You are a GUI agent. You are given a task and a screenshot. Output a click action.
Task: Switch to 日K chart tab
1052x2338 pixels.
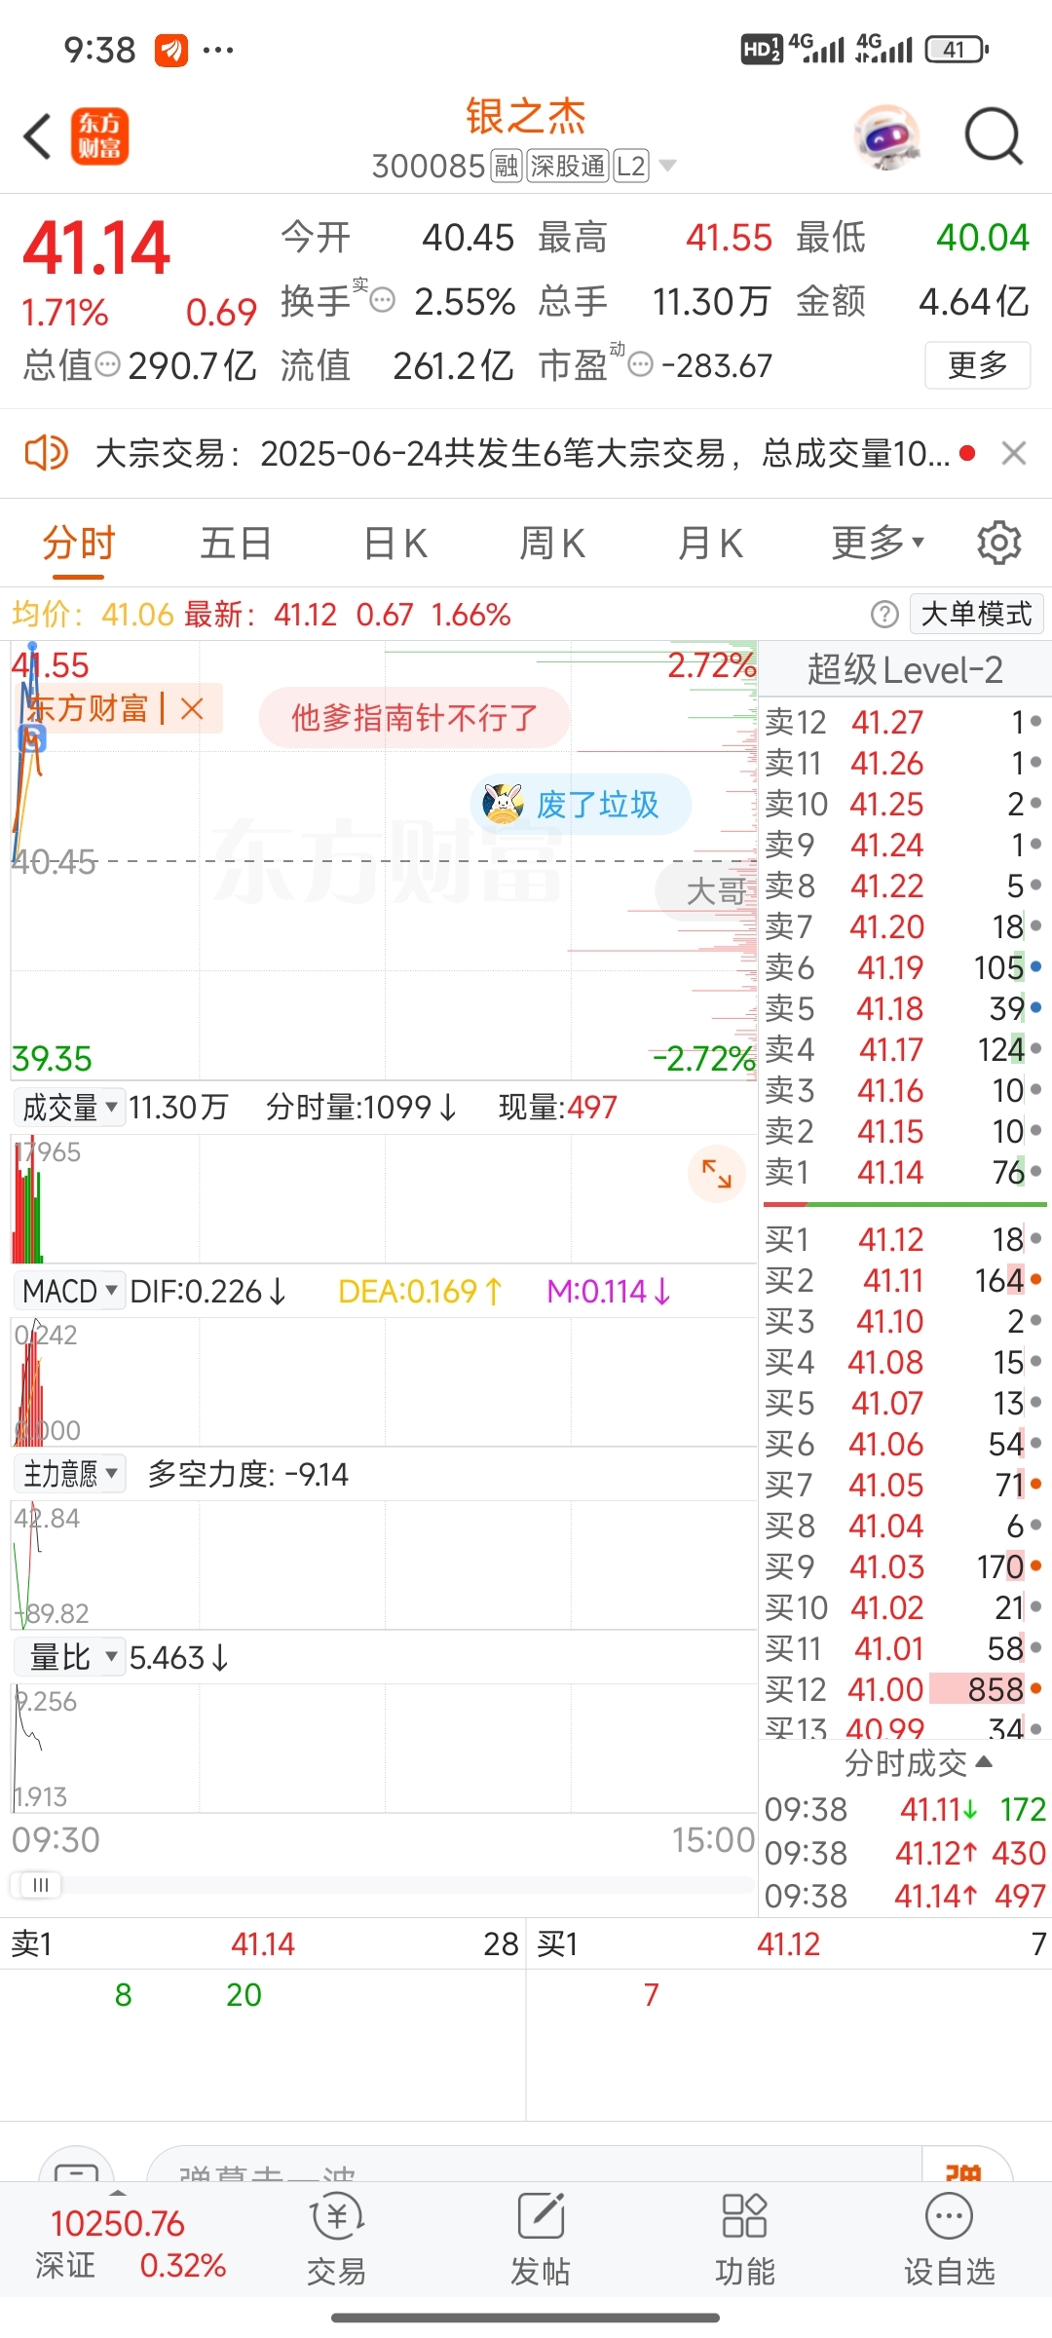coord(395,543)
